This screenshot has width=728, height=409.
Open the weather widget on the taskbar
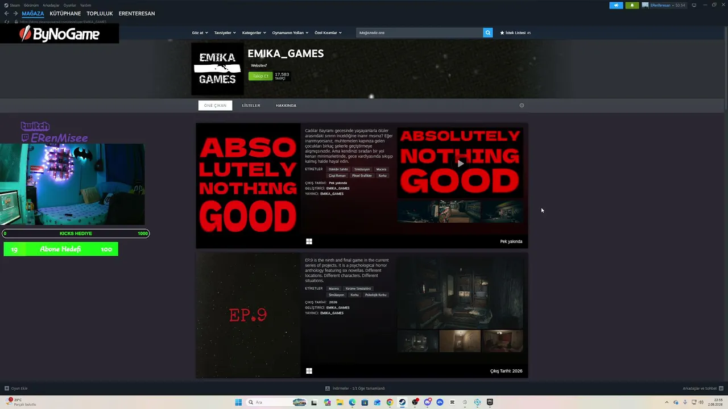[x=20, y=402]
